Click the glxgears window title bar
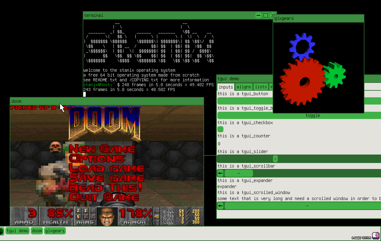The image size is (381, 241). pos(319,18)
